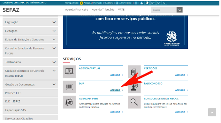This screenshot has height=123, width=221.
Task: Click the Ouvidoria link
Action: tap(109, 3)
